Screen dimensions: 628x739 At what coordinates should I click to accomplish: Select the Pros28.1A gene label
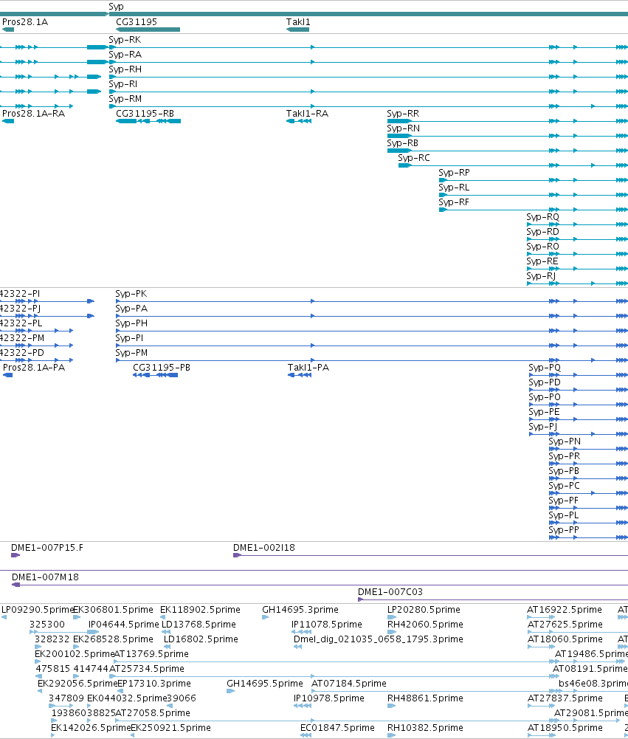(x=25, y=21)
